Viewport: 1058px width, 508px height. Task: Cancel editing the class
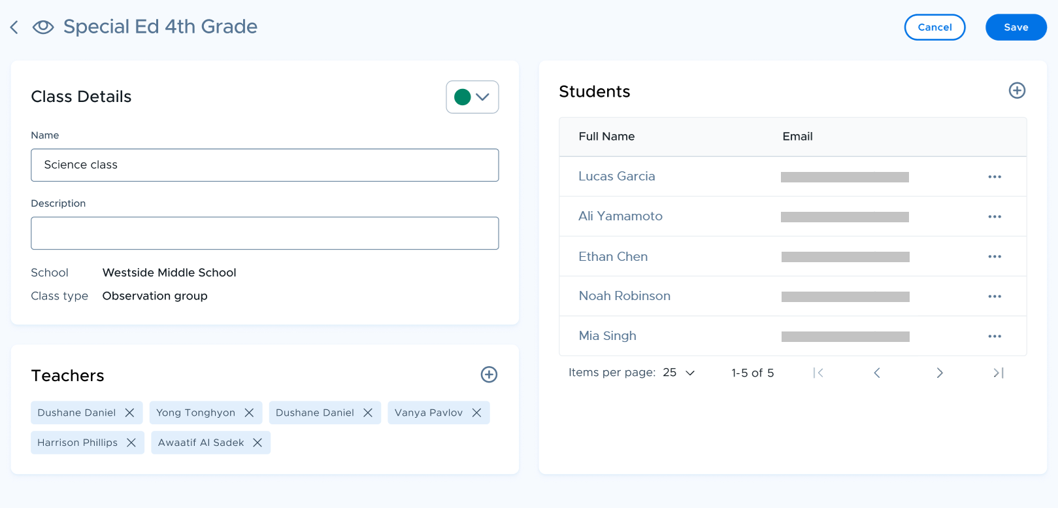pos(934,27)
